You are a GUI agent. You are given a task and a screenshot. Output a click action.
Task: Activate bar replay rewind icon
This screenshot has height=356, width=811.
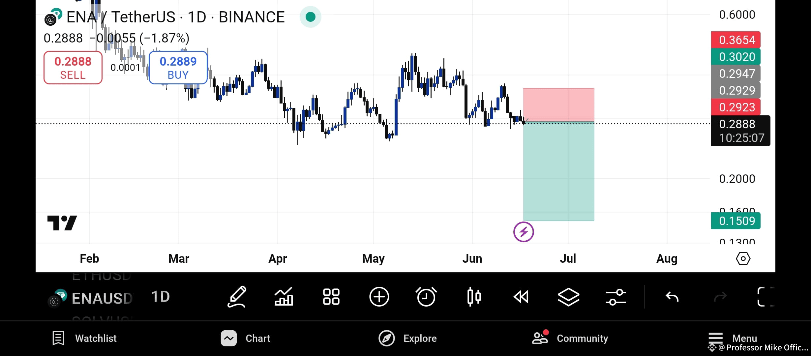click(x=521, y=297)
